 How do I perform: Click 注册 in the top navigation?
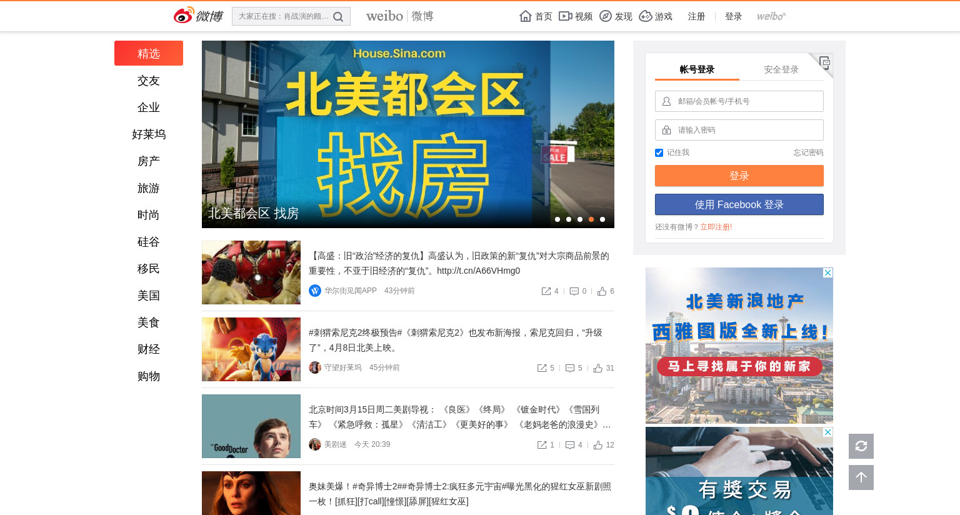696,16
